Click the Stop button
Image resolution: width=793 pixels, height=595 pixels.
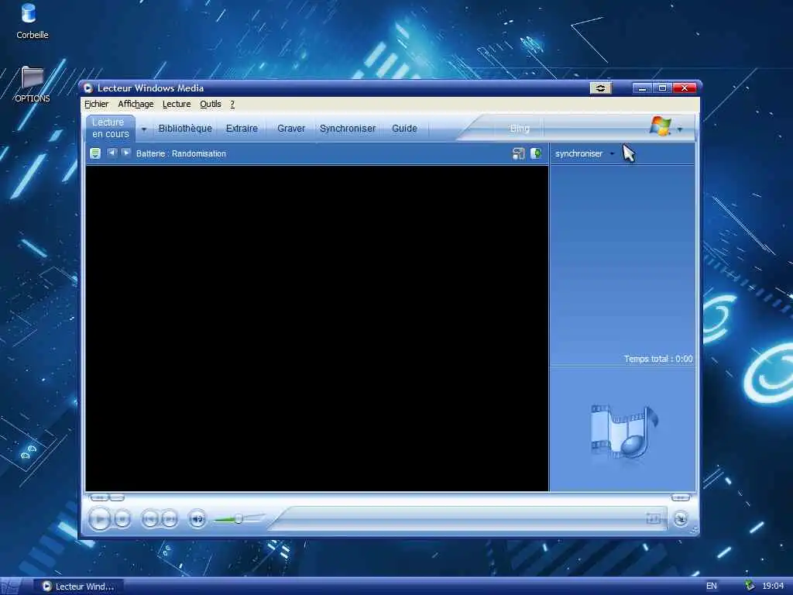(122, 518)
